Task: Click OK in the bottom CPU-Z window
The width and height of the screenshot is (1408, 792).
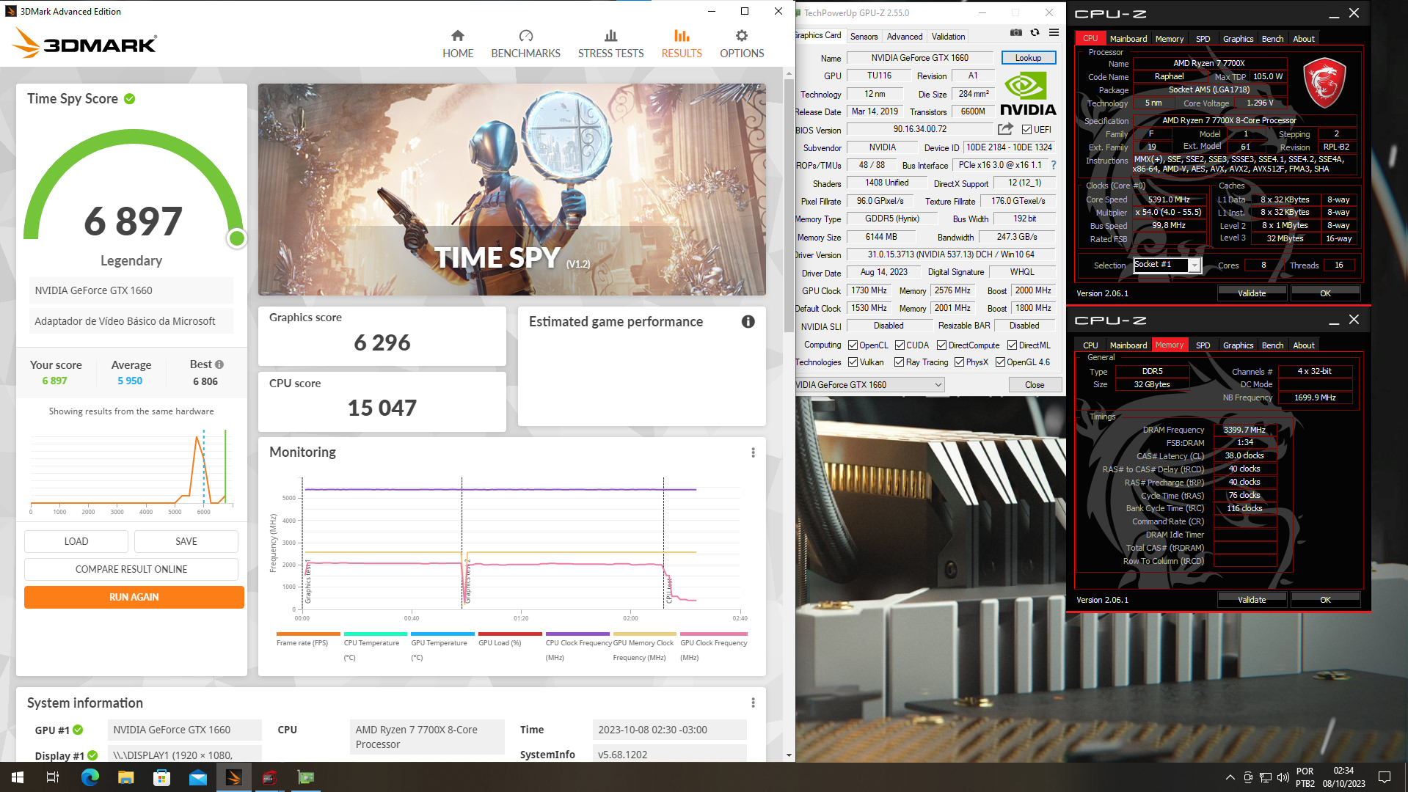Action: pos(1325,600)
